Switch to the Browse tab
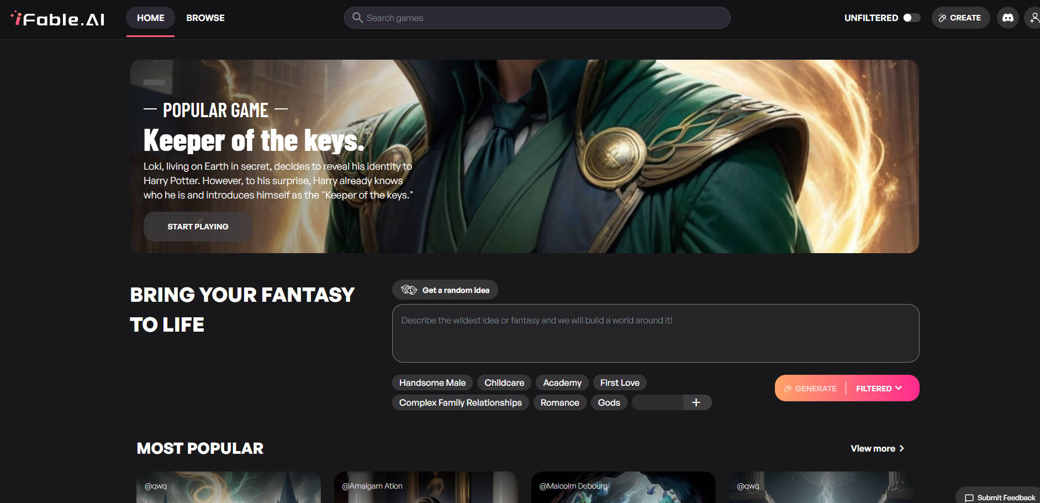1040x503 pixels. (x=205, y=18)
